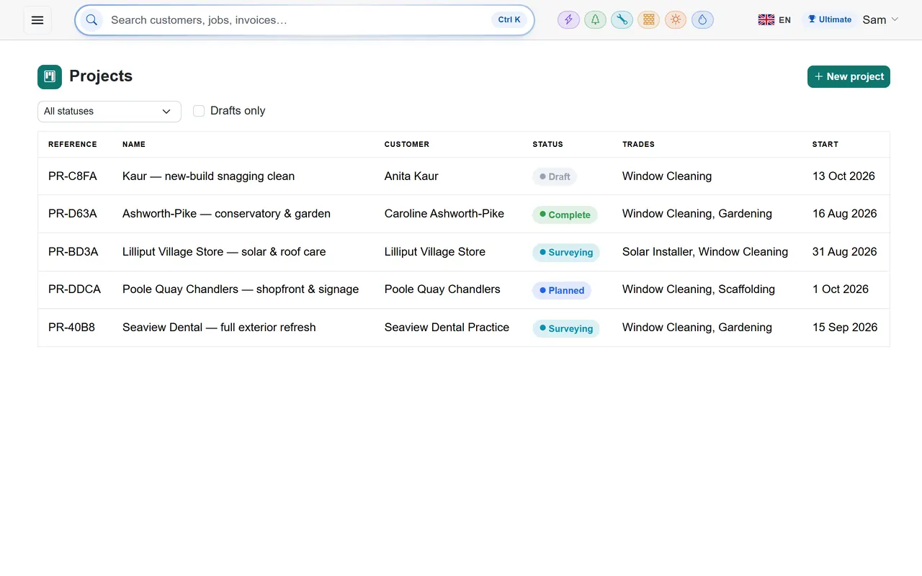Click Surveying badge in the Seaview Dental row
The image size is (922, 576).
566,328
